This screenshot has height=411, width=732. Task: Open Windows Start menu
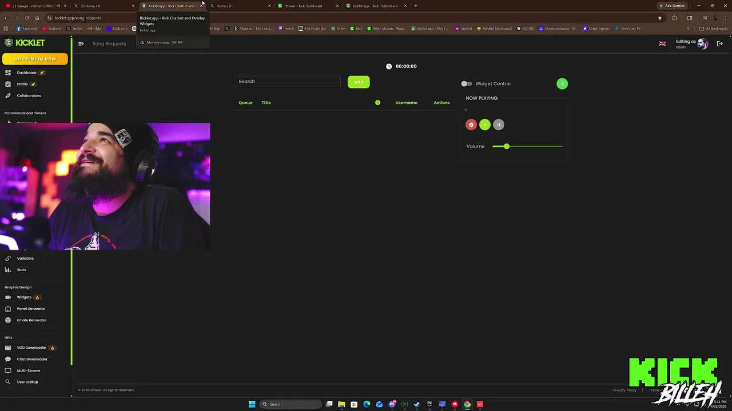pyautogui.click(x=252, y=404)
